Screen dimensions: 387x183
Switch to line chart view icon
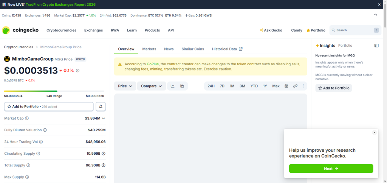click(172, 86)
